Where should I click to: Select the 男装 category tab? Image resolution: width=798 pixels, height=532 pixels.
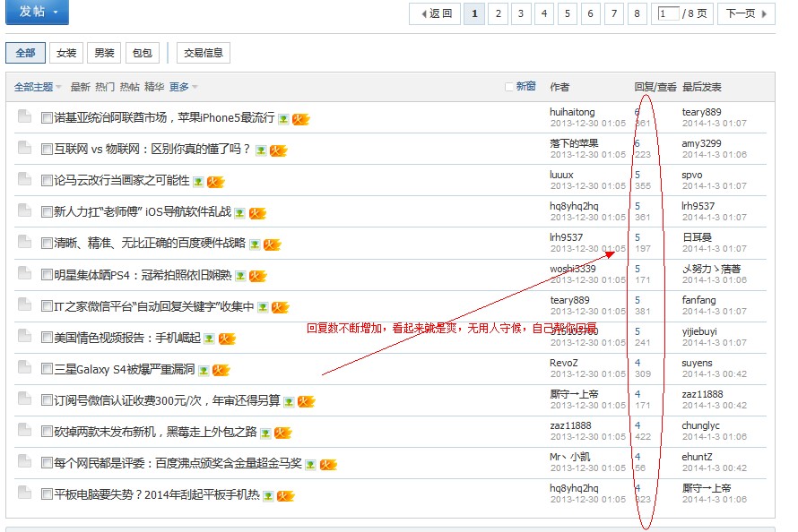pyautogui.click(x=104, y=53)
